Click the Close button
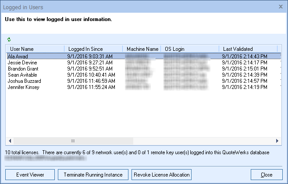This screenshot has width=288, height=184. (266, 174)
